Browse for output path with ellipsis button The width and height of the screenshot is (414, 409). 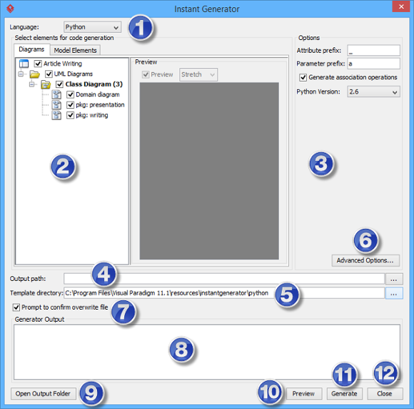click(394, 279)
